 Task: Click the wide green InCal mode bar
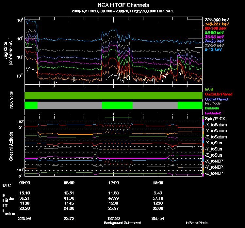tap(113, 95)
